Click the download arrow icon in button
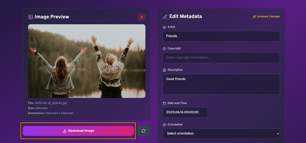This screenshot has width=306, height=143. pos(65,131)
